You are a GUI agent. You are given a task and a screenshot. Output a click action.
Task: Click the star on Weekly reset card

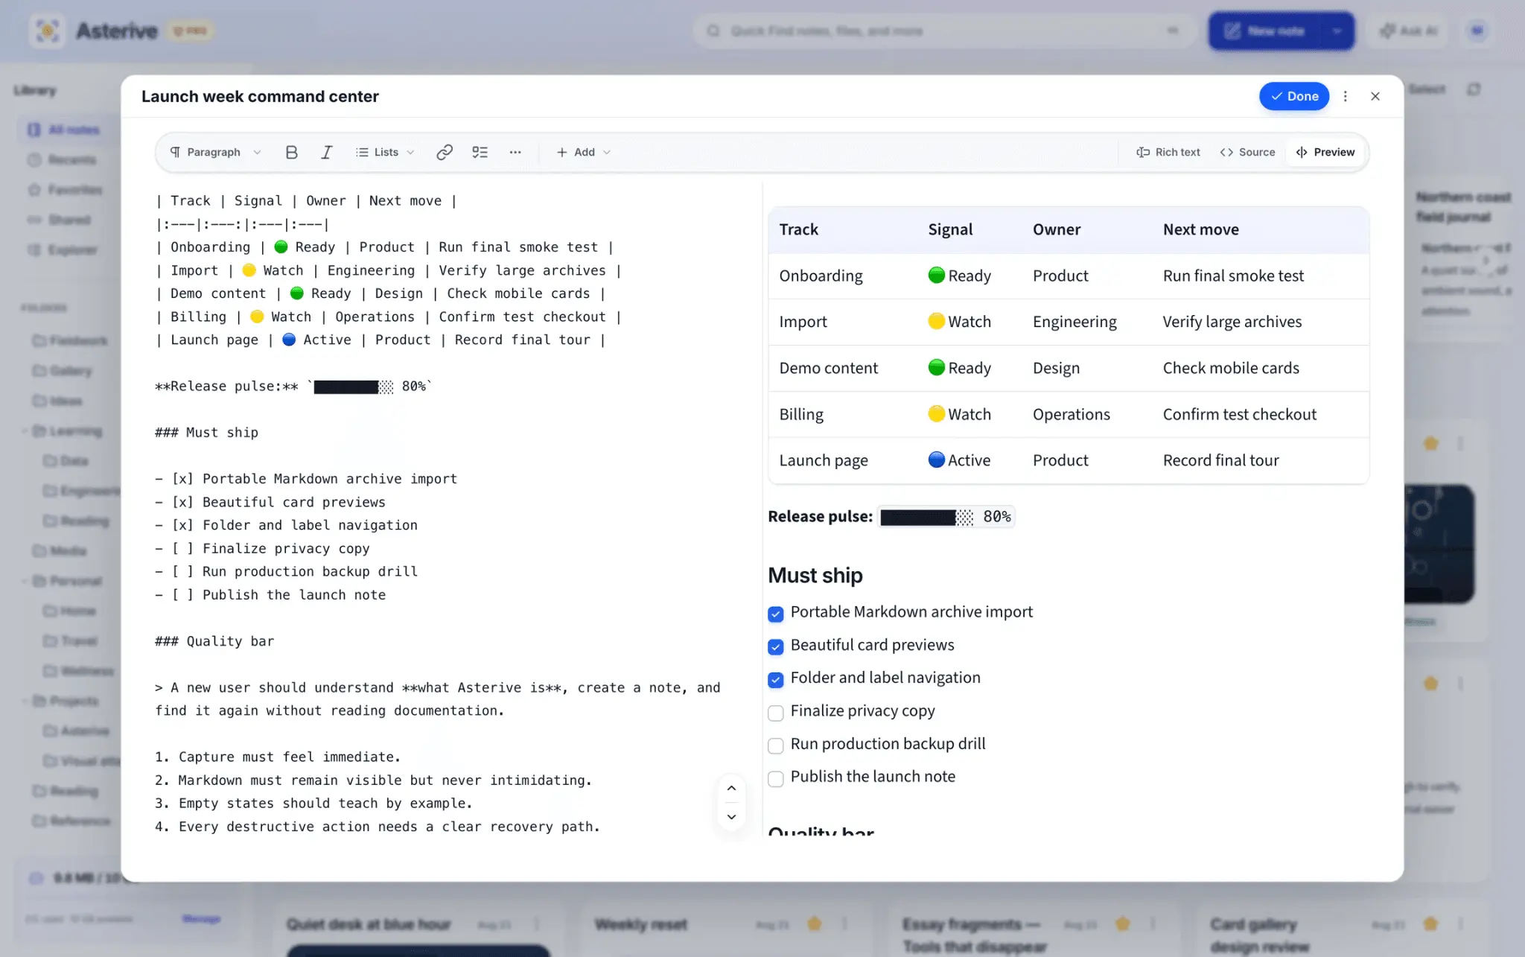(x=815, y=924)
